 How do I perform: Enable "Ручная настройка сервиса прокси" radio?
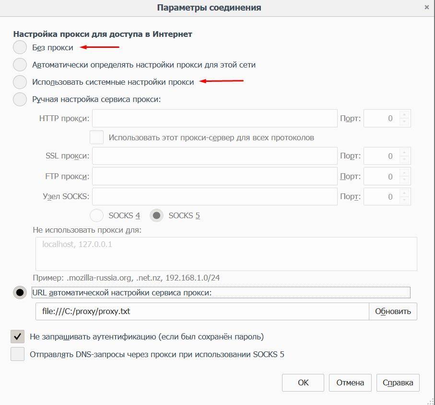tap(20, 99)
